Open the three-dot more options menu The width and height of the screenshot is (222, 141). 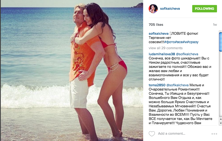(214, 134)
